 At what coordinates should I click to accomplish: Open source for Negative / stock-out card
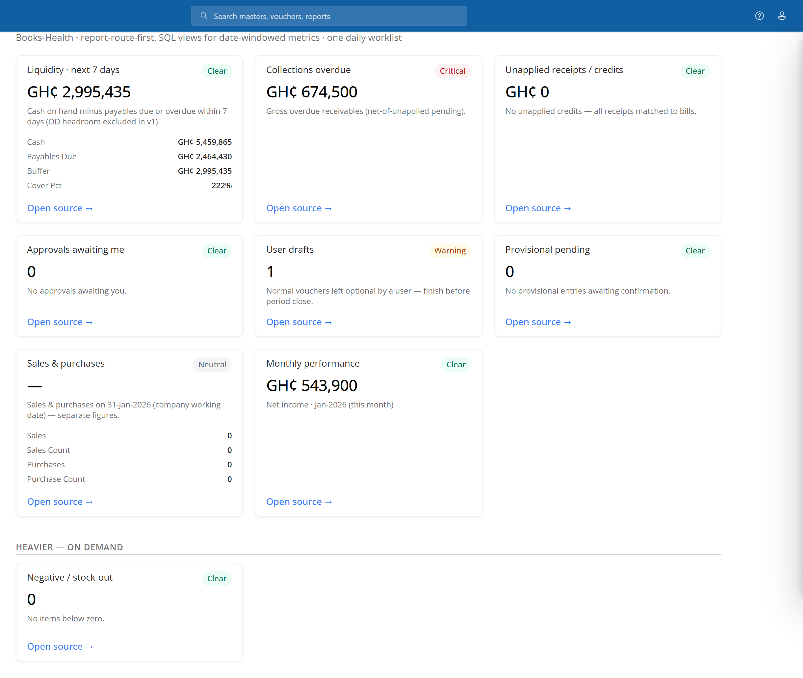tap(60, 646)
